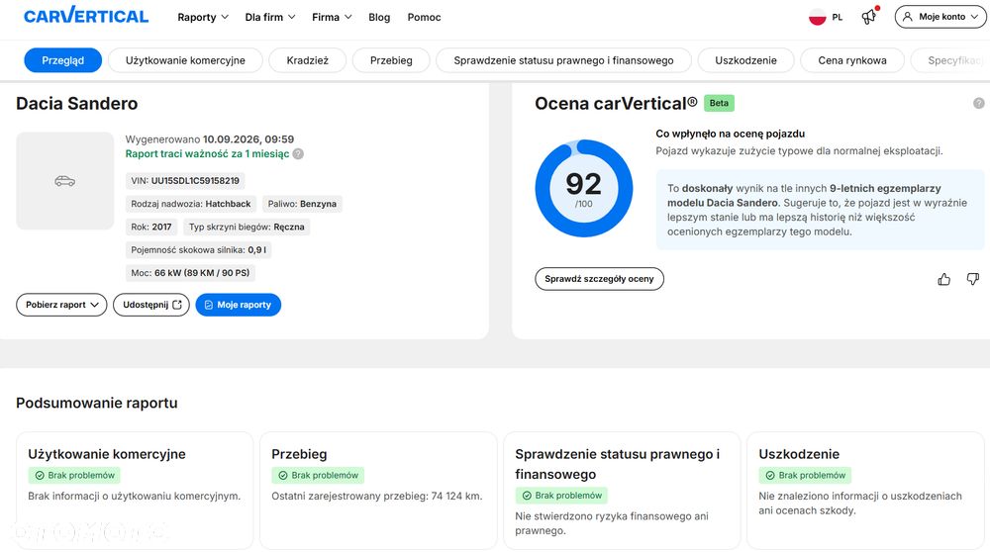
Task: Open the Uszkodzenie summary card heading
Action: coord(799,454)
